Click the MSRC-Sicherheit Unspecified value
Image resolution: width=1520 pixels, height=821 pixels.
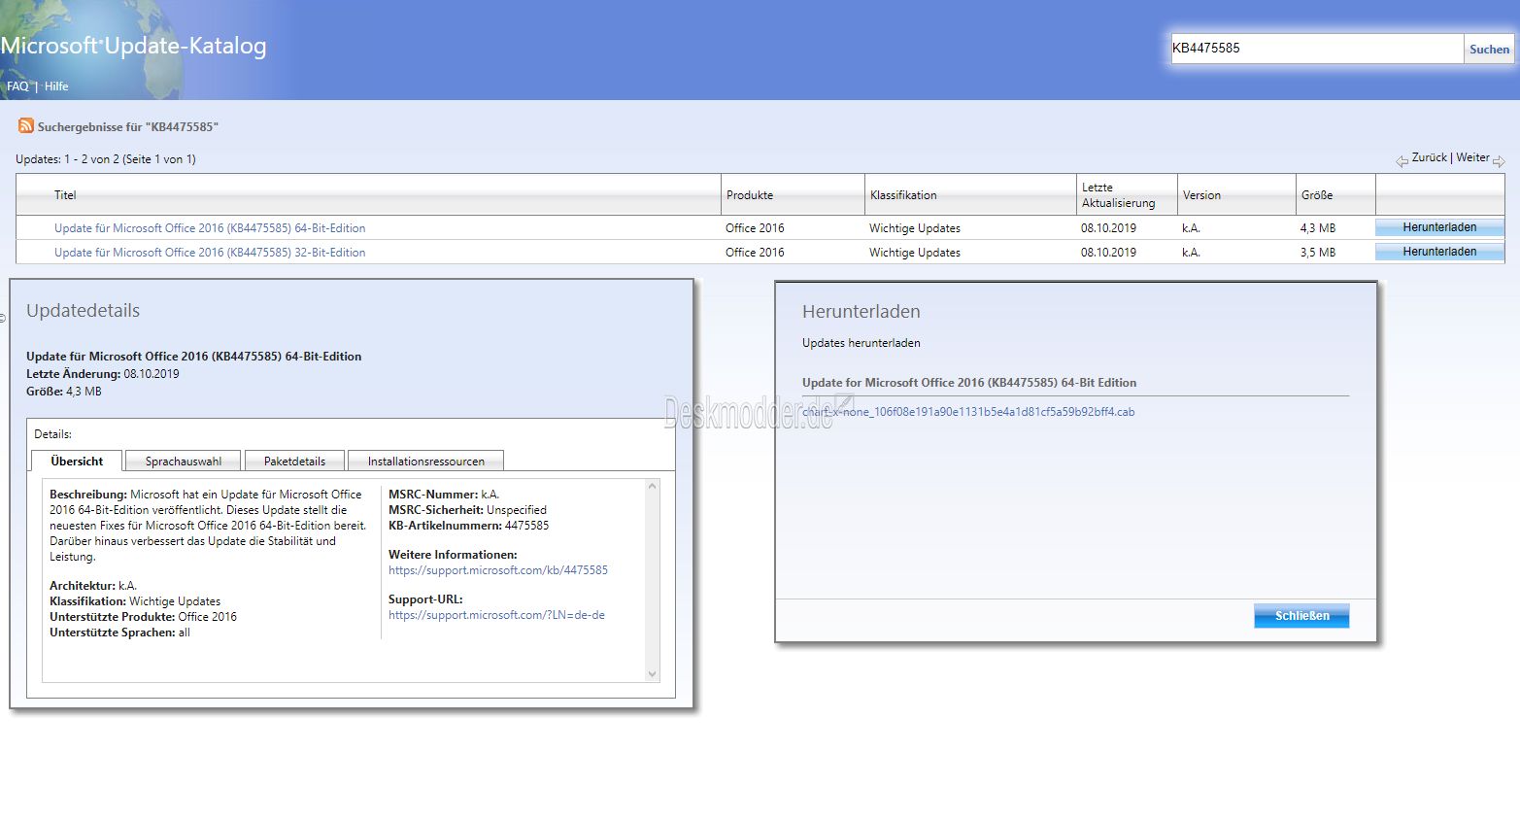[517, 510]
